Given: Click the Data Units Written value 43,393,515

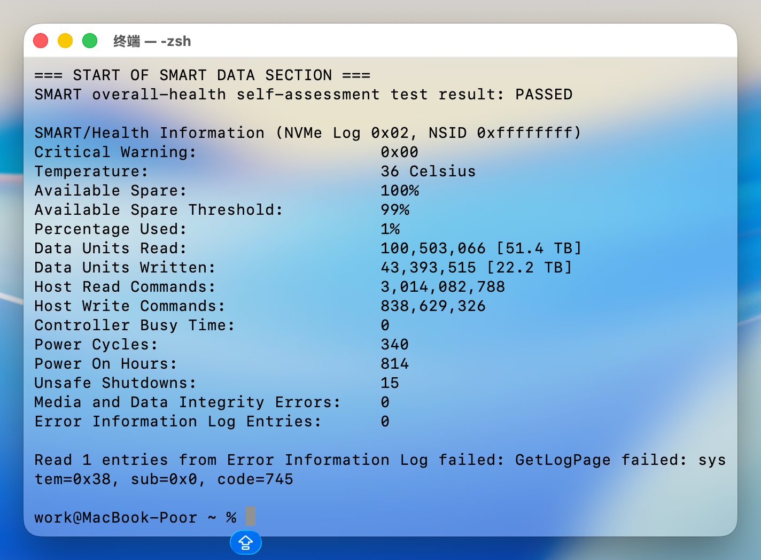Looking at the screenshot, I should point(428,268).
